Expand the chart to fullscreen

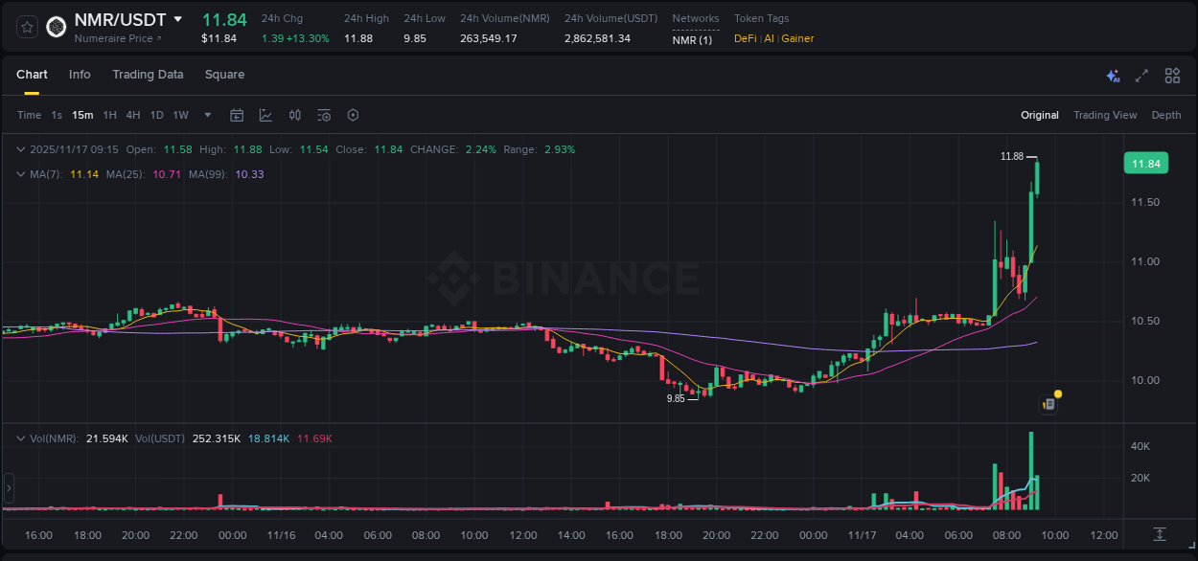tap(1140, 75)
